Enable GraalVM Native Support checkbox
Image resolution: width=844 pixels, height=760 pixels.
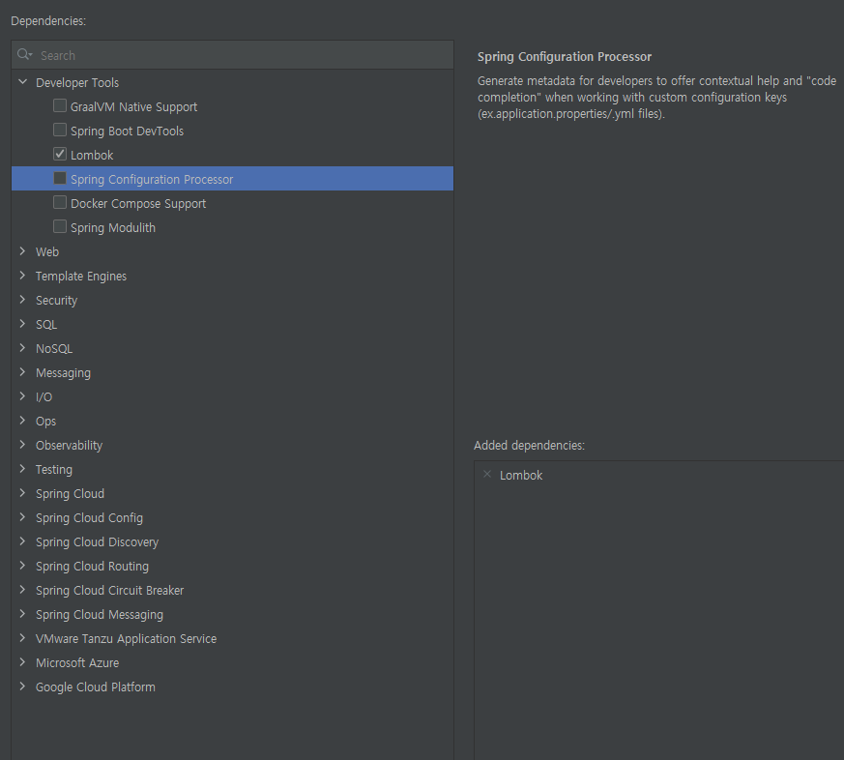(x=60, y=105)
